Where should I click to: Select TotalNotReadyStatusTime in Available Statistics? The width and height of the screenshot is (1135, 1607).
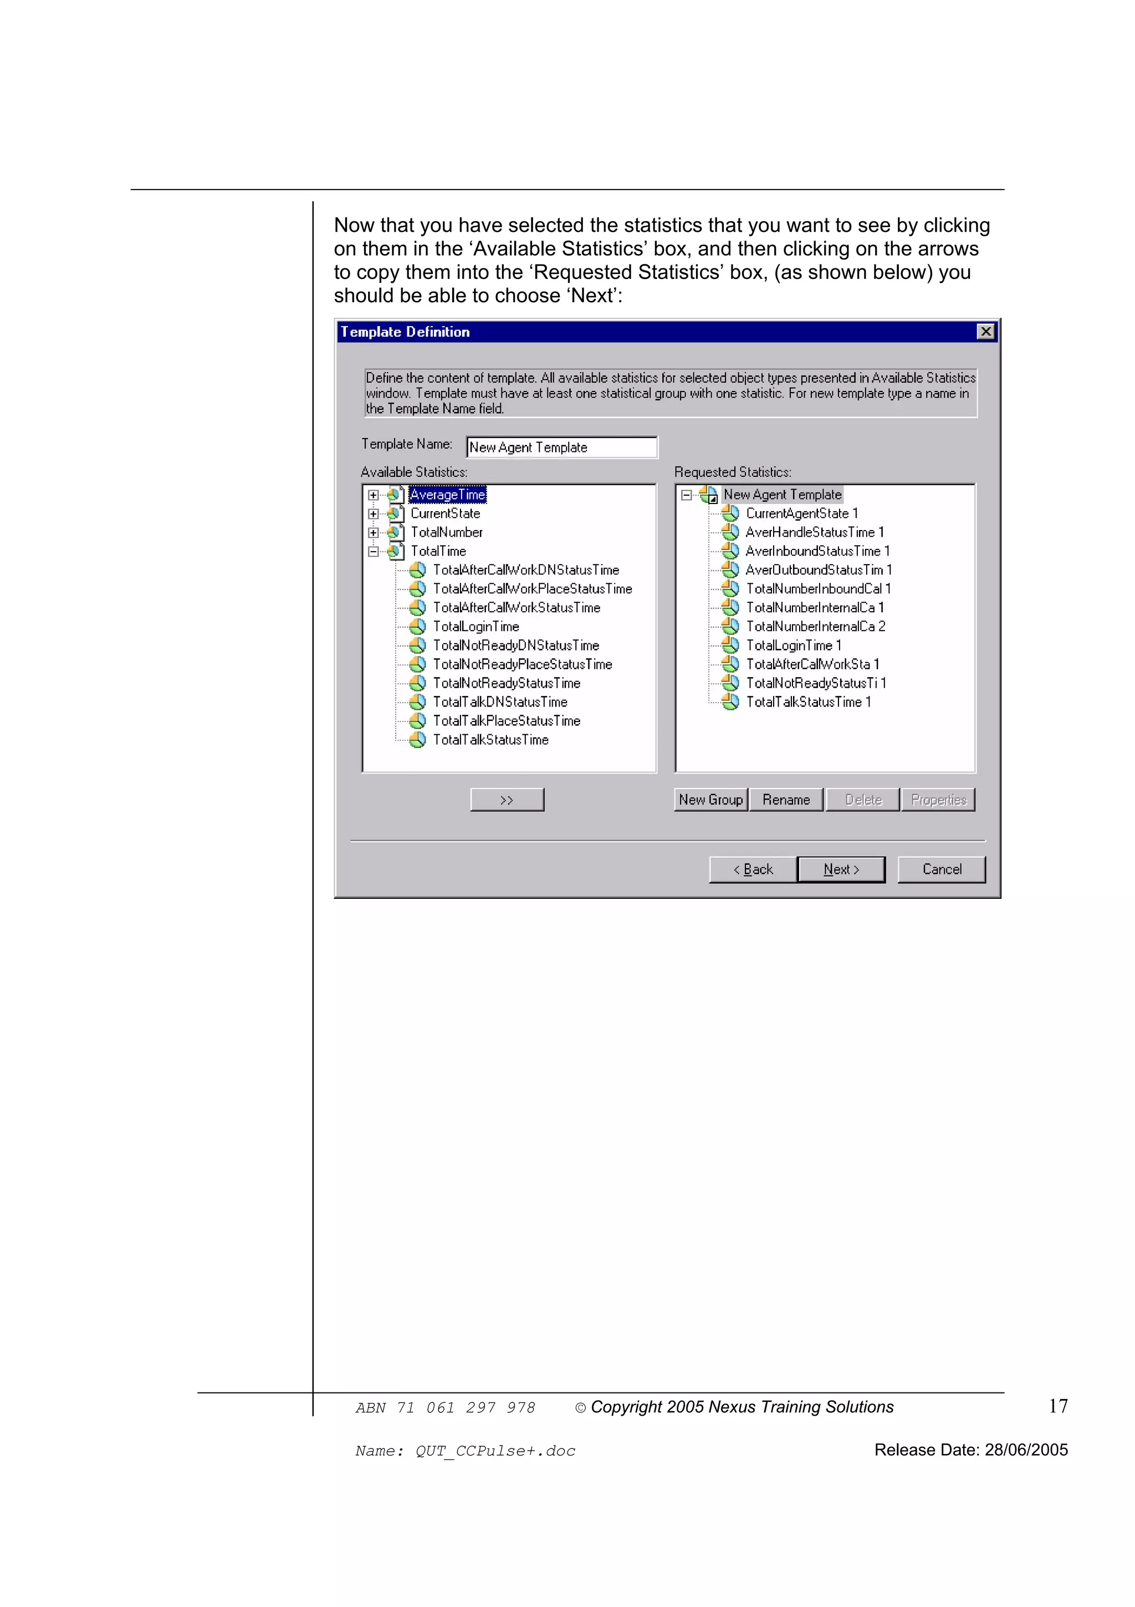click(x=507, y=683)
